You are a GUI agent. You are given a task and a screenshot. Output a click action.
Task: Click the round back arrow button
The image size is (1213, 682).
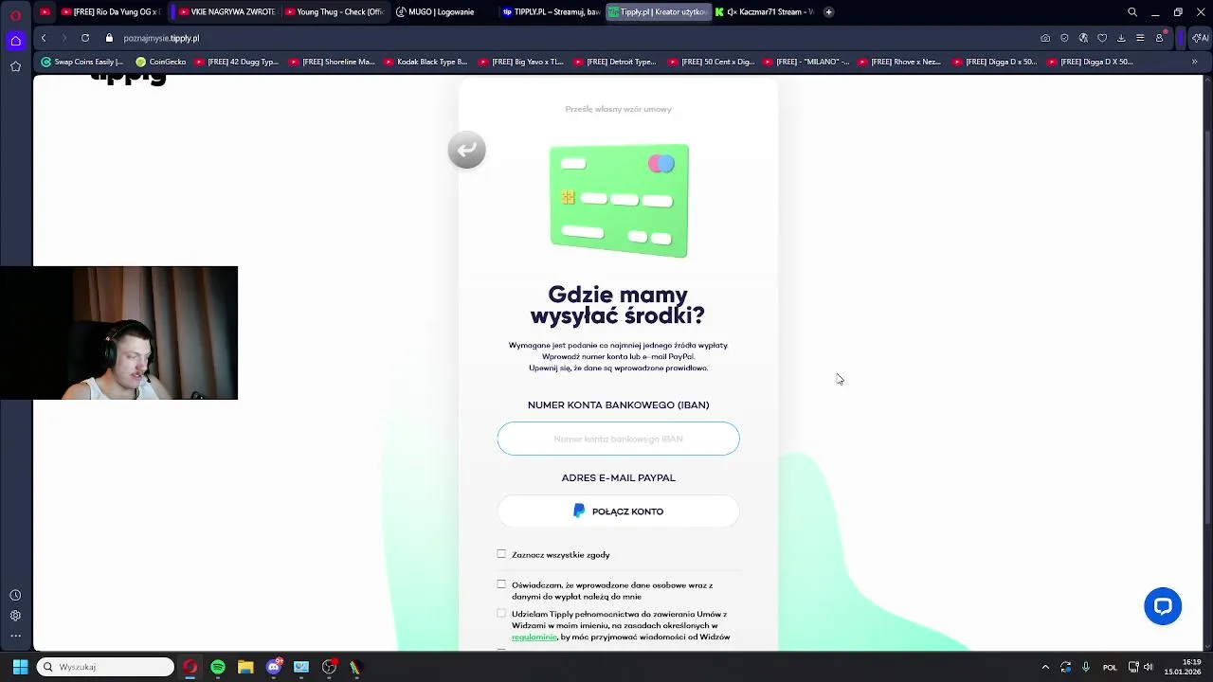tap(466, 150)
